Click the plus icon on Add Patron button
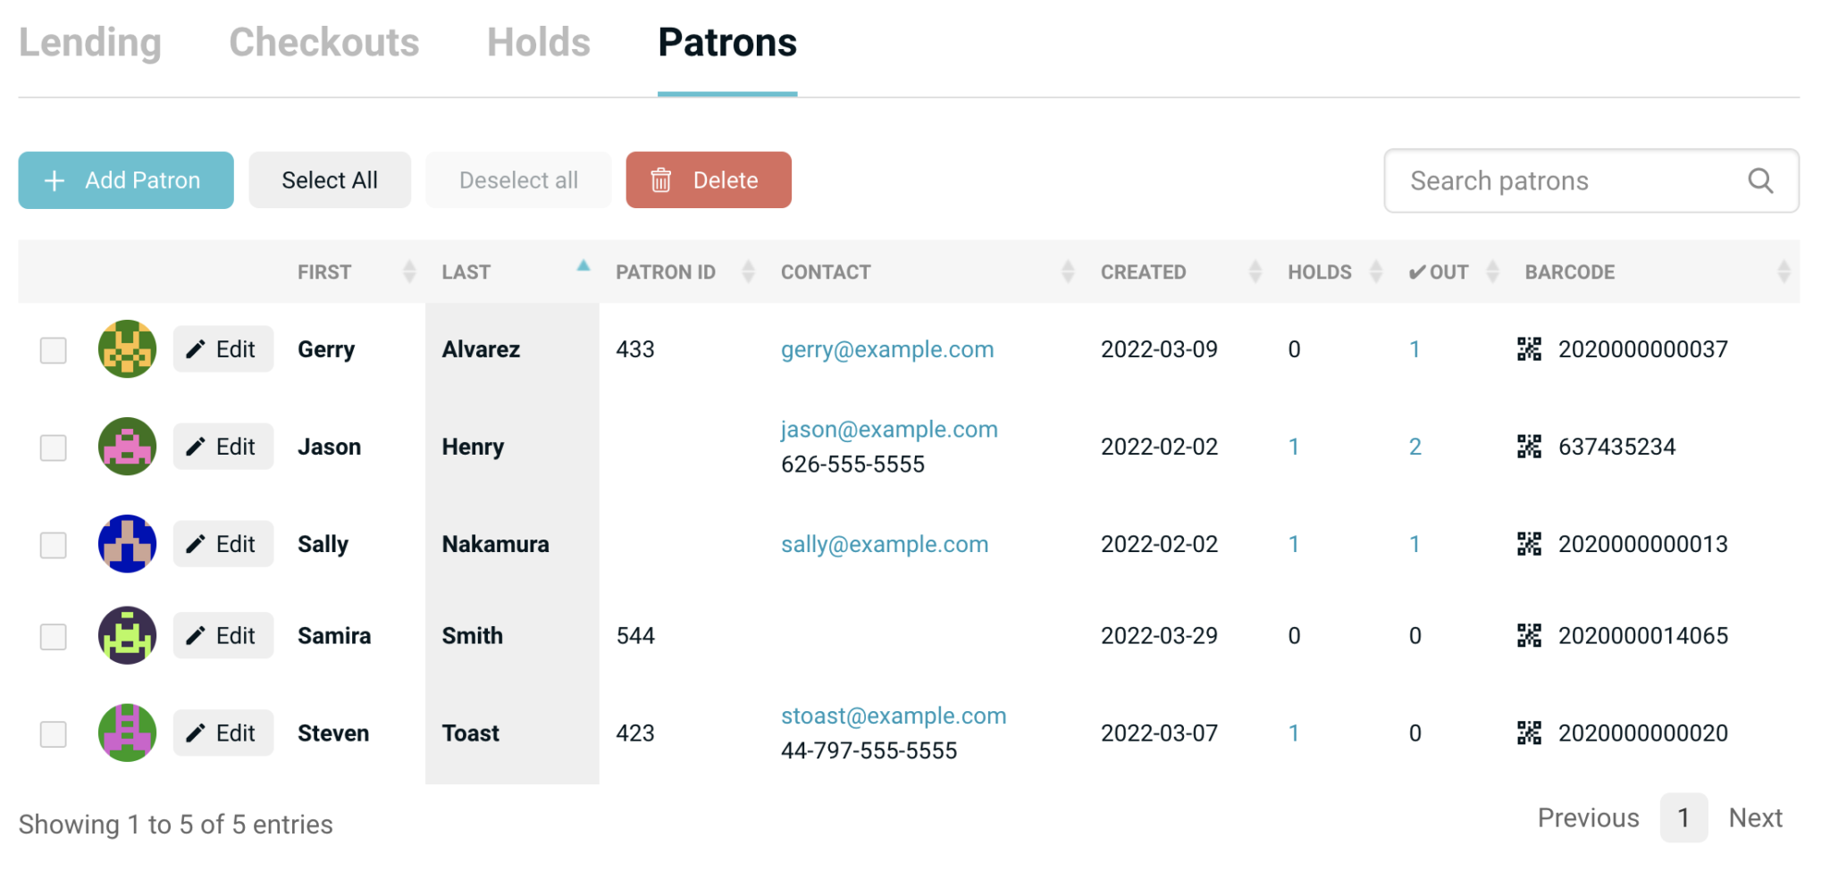Image resolution: width=1830 pixels, height=871 pixels. [x=55, y=180]
